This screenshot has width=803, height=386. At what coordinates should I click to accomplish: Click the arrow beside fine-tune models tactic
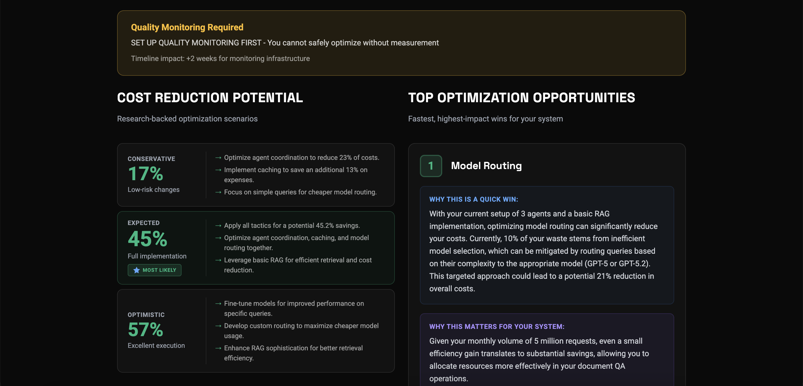pos(218,304)
